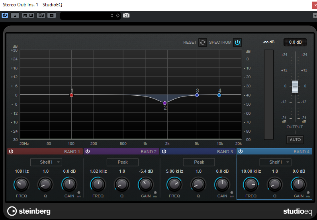
Task: Select the BAND 1 header
Action: pos(45,152)
